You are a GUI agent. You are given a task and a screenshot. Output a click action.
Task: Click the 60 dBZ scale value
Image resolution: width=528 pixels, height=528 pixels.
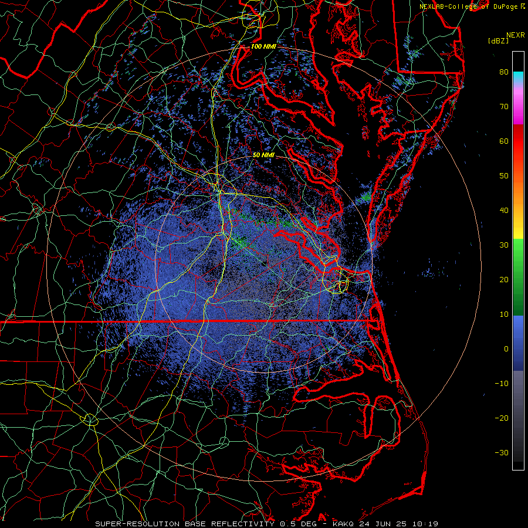(x=504, y=141)
